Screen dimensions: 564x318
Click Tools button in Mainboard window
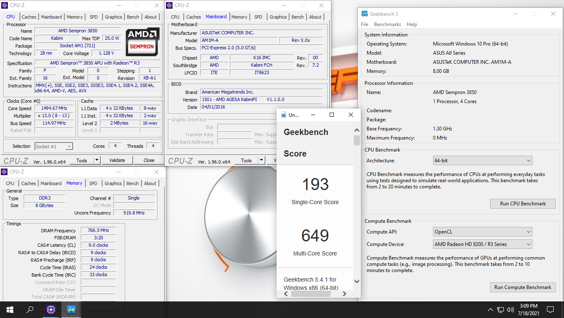pyautogui.click(x=246, y=160)
